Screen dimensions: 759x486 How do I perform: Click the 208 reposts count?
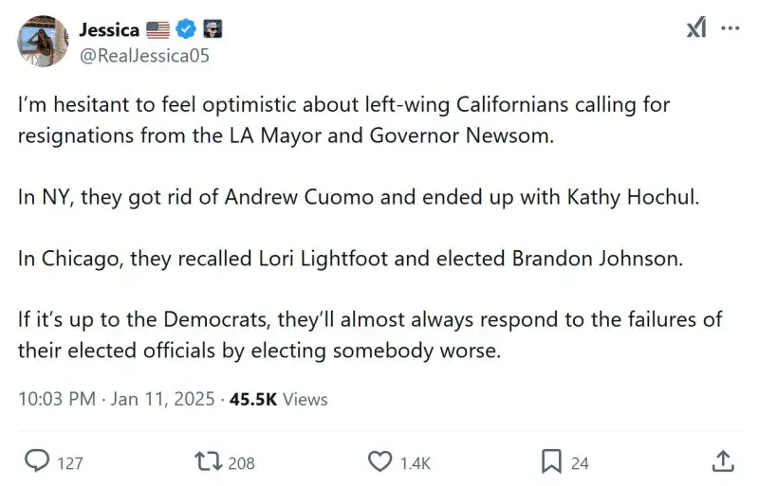(241, 462)
